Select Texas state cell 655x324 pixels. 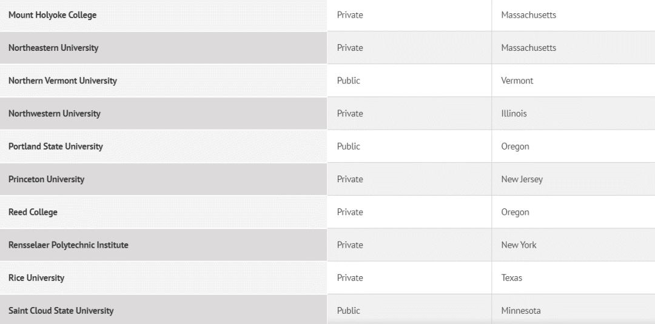(x=512, y=278)
